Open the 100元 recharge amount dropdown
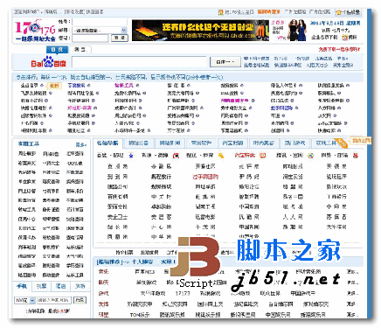 click(32, 300)
